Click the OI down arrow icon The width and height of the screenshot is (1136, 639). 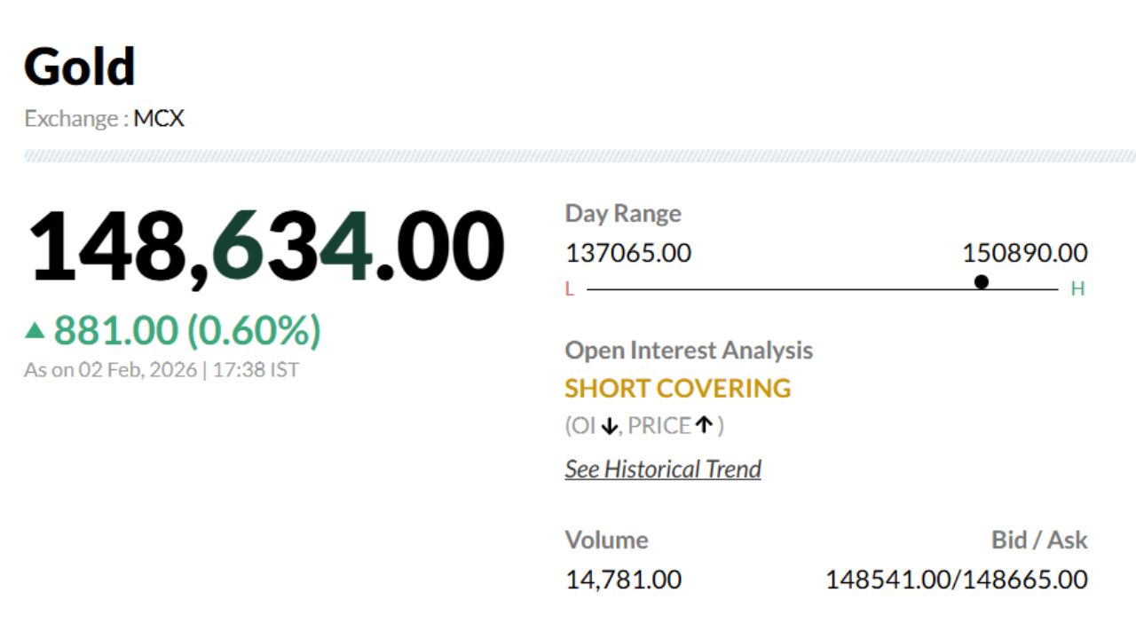609,426
